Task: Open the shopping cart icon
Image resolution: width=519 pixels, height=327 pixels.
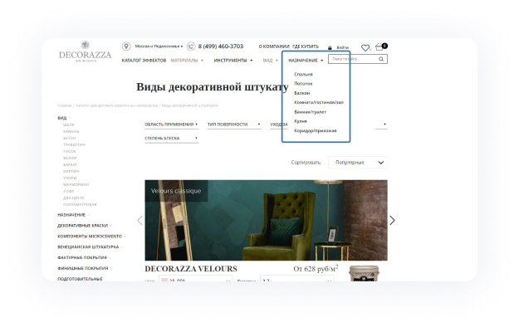Action: point(380,47)
